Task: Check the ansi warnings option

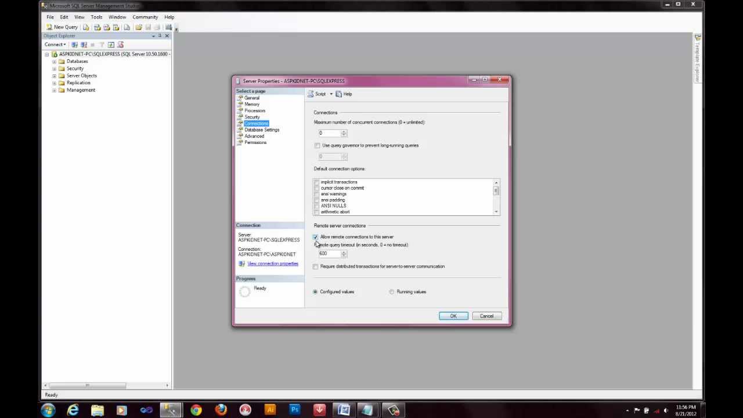Action: pos(317,194)
